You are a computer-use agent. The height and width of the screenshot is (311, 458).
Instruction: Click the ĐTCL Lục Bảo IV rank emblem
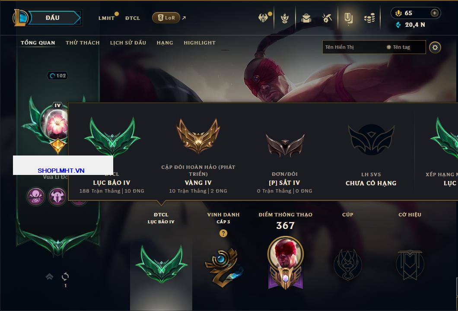pyautogui.click(x=161, y=263)
